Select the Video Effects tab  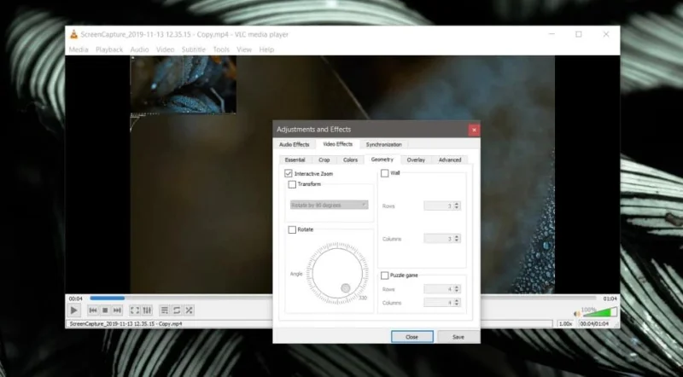click(337, 144)
